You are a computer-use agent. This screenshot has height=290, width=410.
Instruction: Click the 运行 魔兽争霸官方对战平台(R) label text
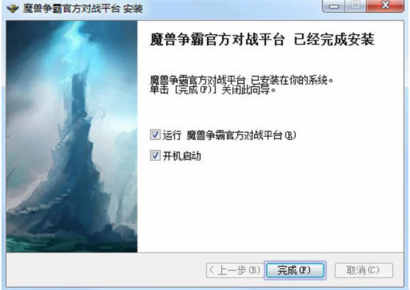point(230,135)
